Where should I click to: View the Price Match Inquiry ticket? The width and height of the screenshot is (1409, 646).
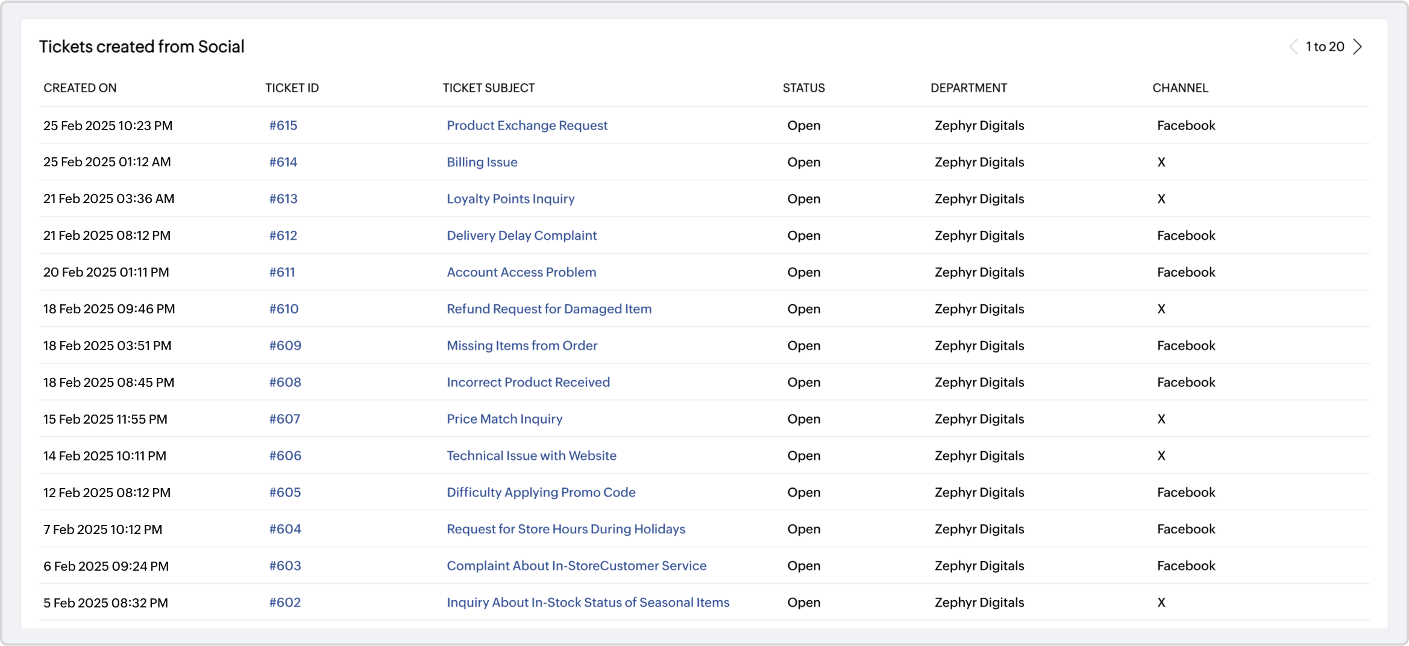click(x=504, y=419)
